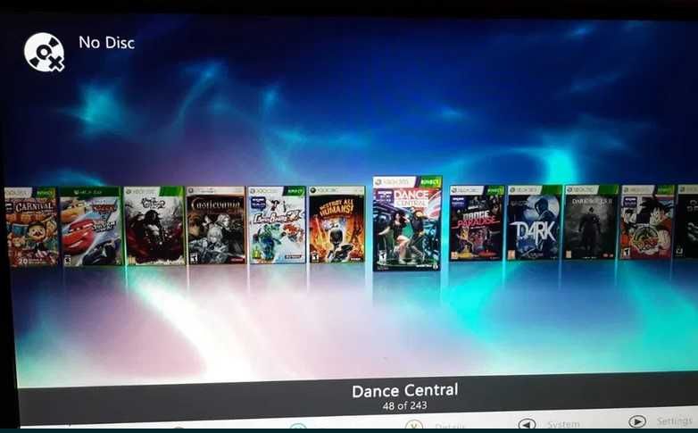Launch the highlighted Dance Central cover

pyautogui.click(x=407, y=223)
